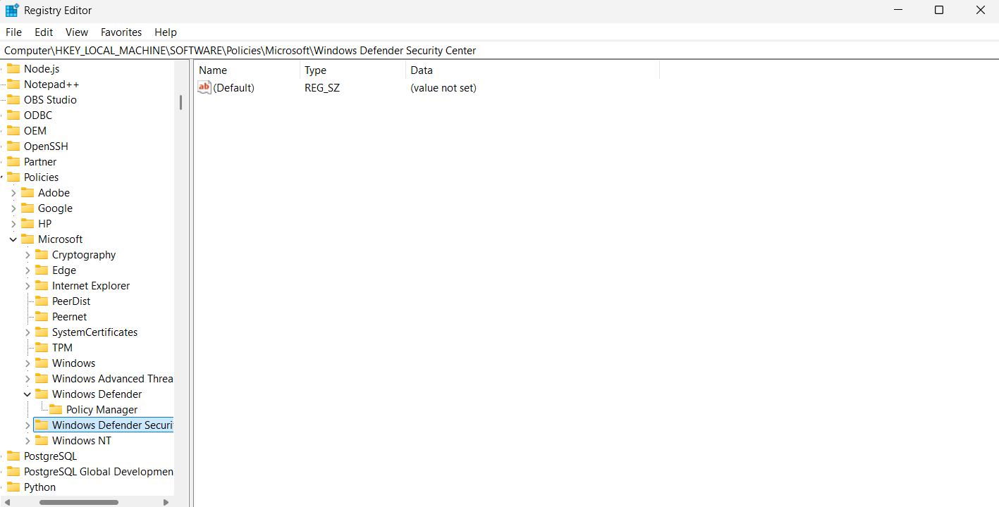Select the OEM key folder icon

point(13,130)
